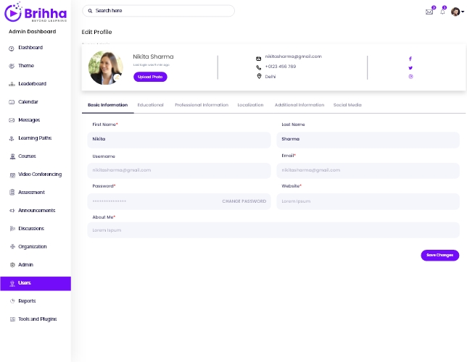Screen dimensions: 467x362
Task: Click Nikita Sharma profile photo
Action: 106,68
